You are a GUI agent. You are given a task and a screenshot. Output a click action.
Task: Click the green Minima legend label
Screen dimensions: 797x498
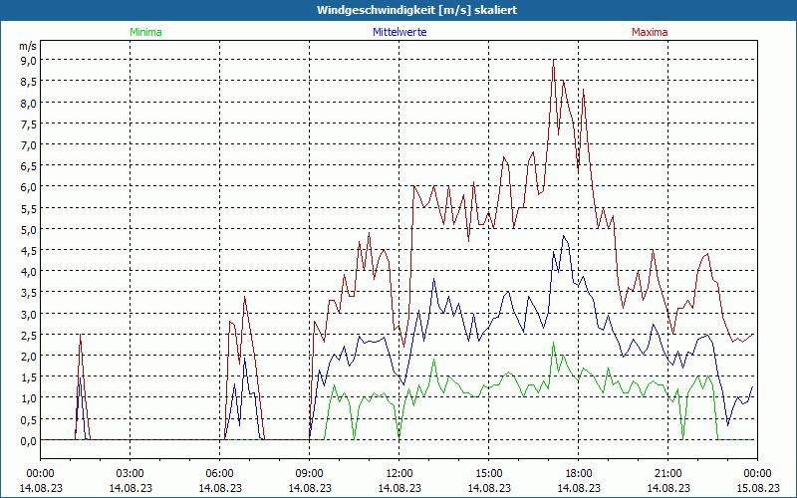145,32
